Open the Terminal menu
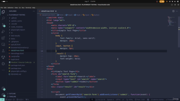The image size is (180, 101). [28, 8]
